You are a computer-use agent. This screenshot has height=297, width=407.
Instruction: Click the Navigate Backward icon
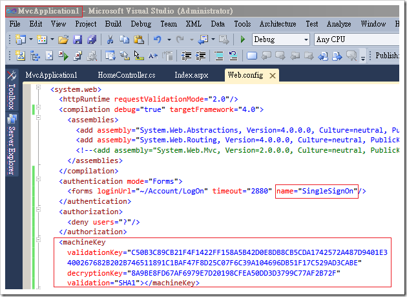pos(203,39)
